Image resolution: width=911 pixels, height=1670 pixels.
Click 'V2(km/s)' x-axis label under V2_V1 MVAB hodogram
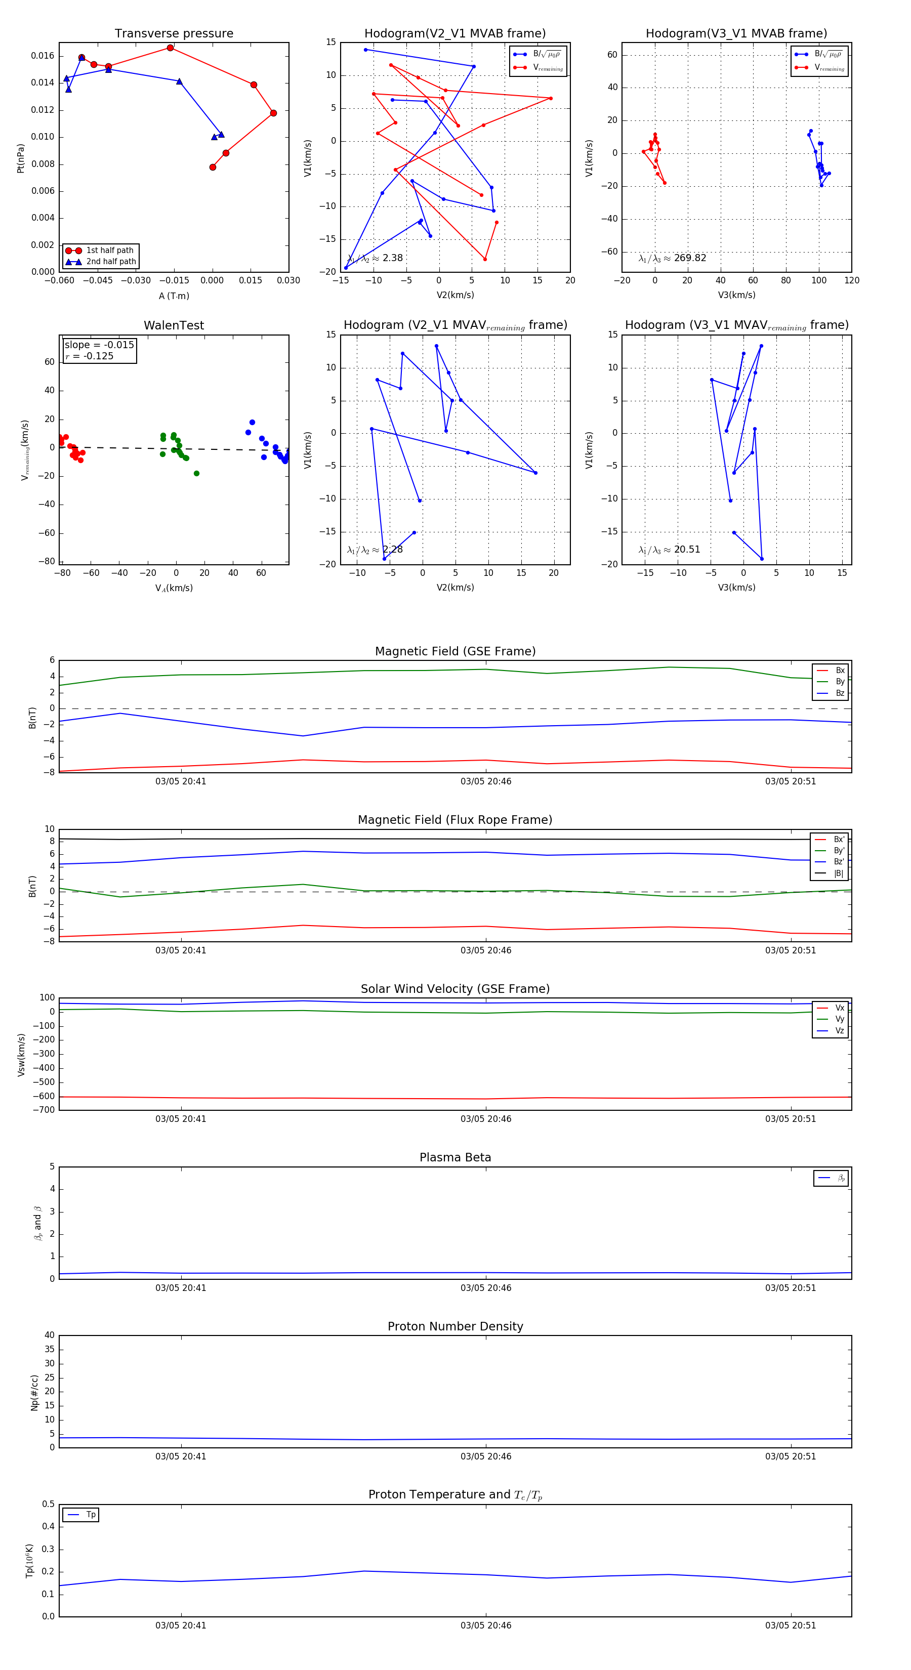[455, 295]
